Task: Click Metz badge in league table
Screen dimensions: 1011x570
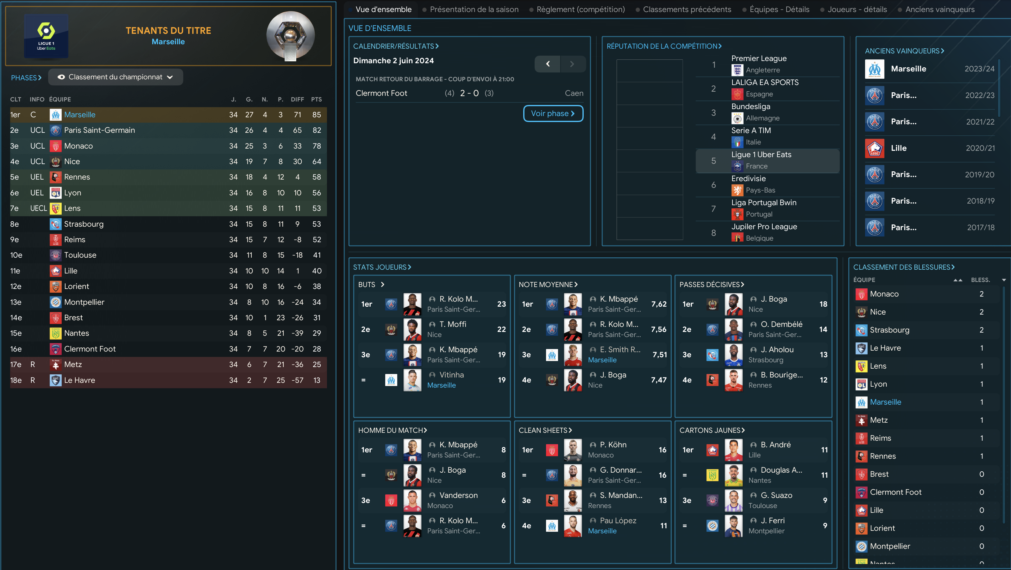Action: click(55, 365)
